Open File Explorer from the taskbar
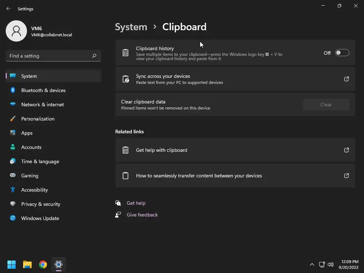The image size is (364, 273). [x=27, y=264]
